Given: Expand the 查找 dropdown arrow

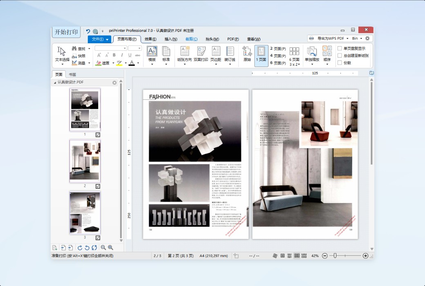Looking at the screenshot, I should [89, 49].
